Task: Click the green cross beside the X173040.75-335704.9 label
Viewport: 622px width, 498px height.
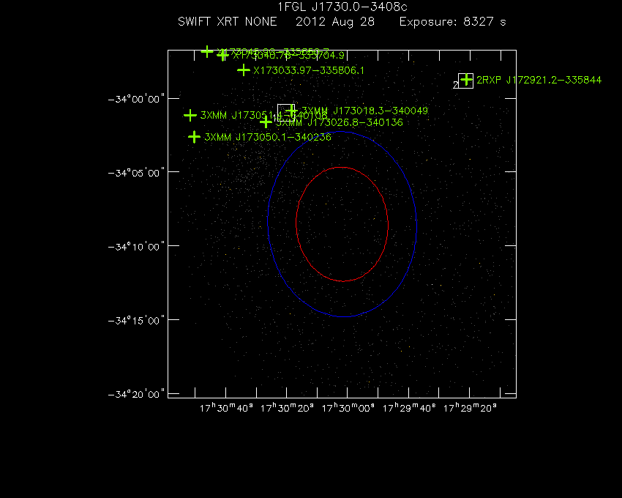Action: 223,55
